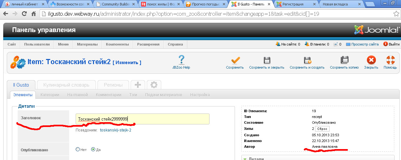
Task: Click Сохранить копию icon
Action: [x=344, y=60]
